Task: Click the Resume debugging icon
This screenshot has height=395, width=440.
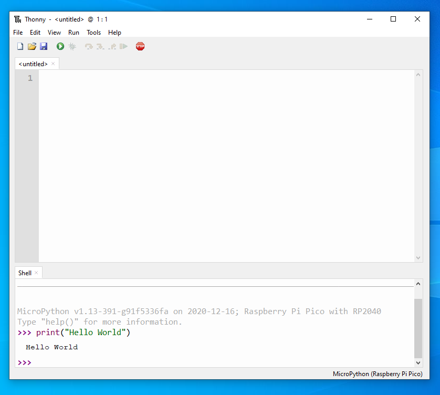Action: click(123, 46)
